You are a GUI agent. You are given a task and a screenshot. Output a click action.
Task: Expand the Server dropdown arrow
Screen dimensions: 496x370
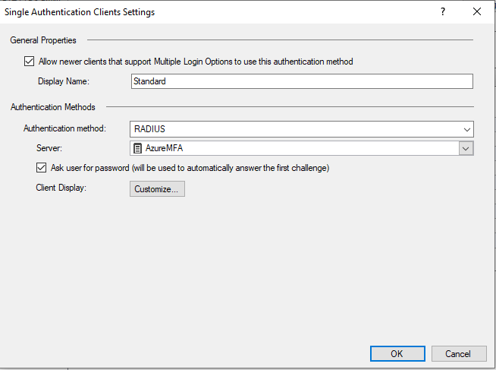pos(466,148)
